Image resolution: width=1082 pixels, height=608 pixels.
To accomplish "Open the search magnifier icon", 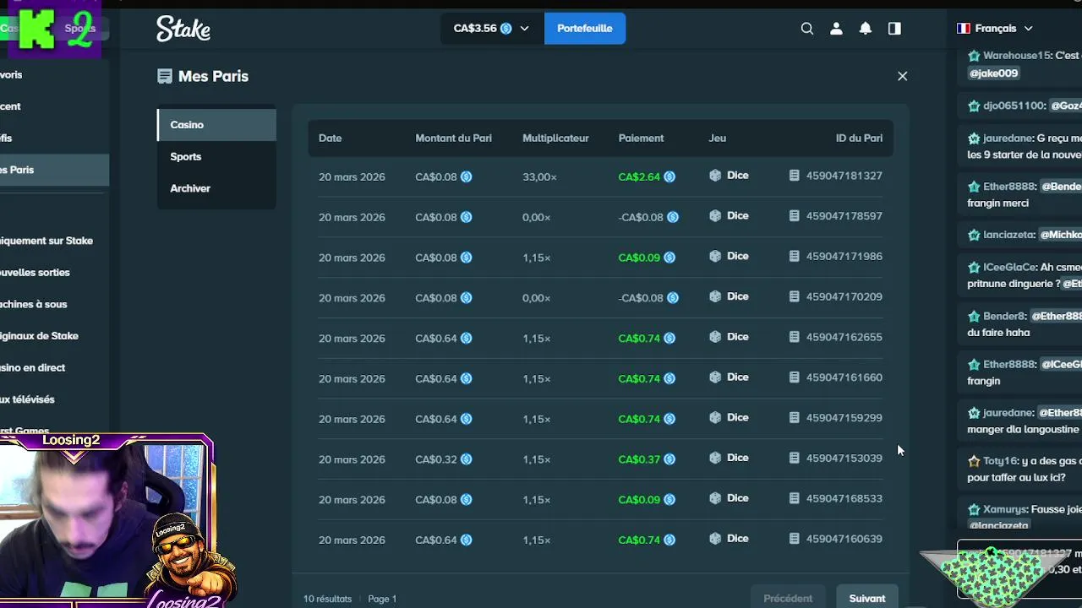I will (807, 29).
